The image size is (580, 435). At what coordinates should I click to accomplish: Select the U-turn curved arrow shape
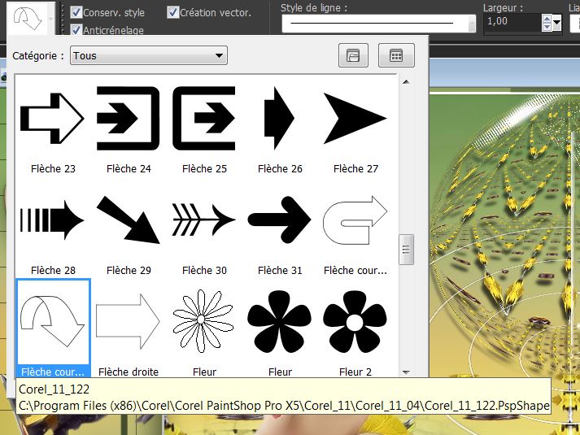[355, 220]
